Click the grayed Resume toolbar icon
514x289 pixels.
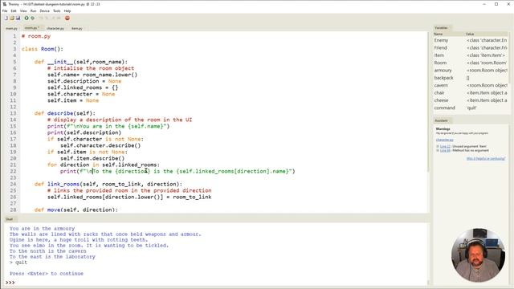(x=59, y=18)
